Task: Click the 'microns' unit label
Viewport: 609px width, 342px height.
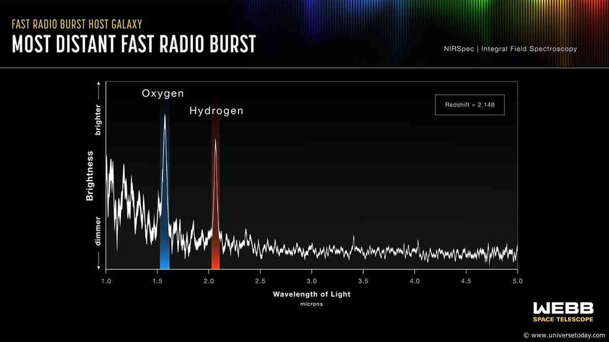Action: point(312,305)
